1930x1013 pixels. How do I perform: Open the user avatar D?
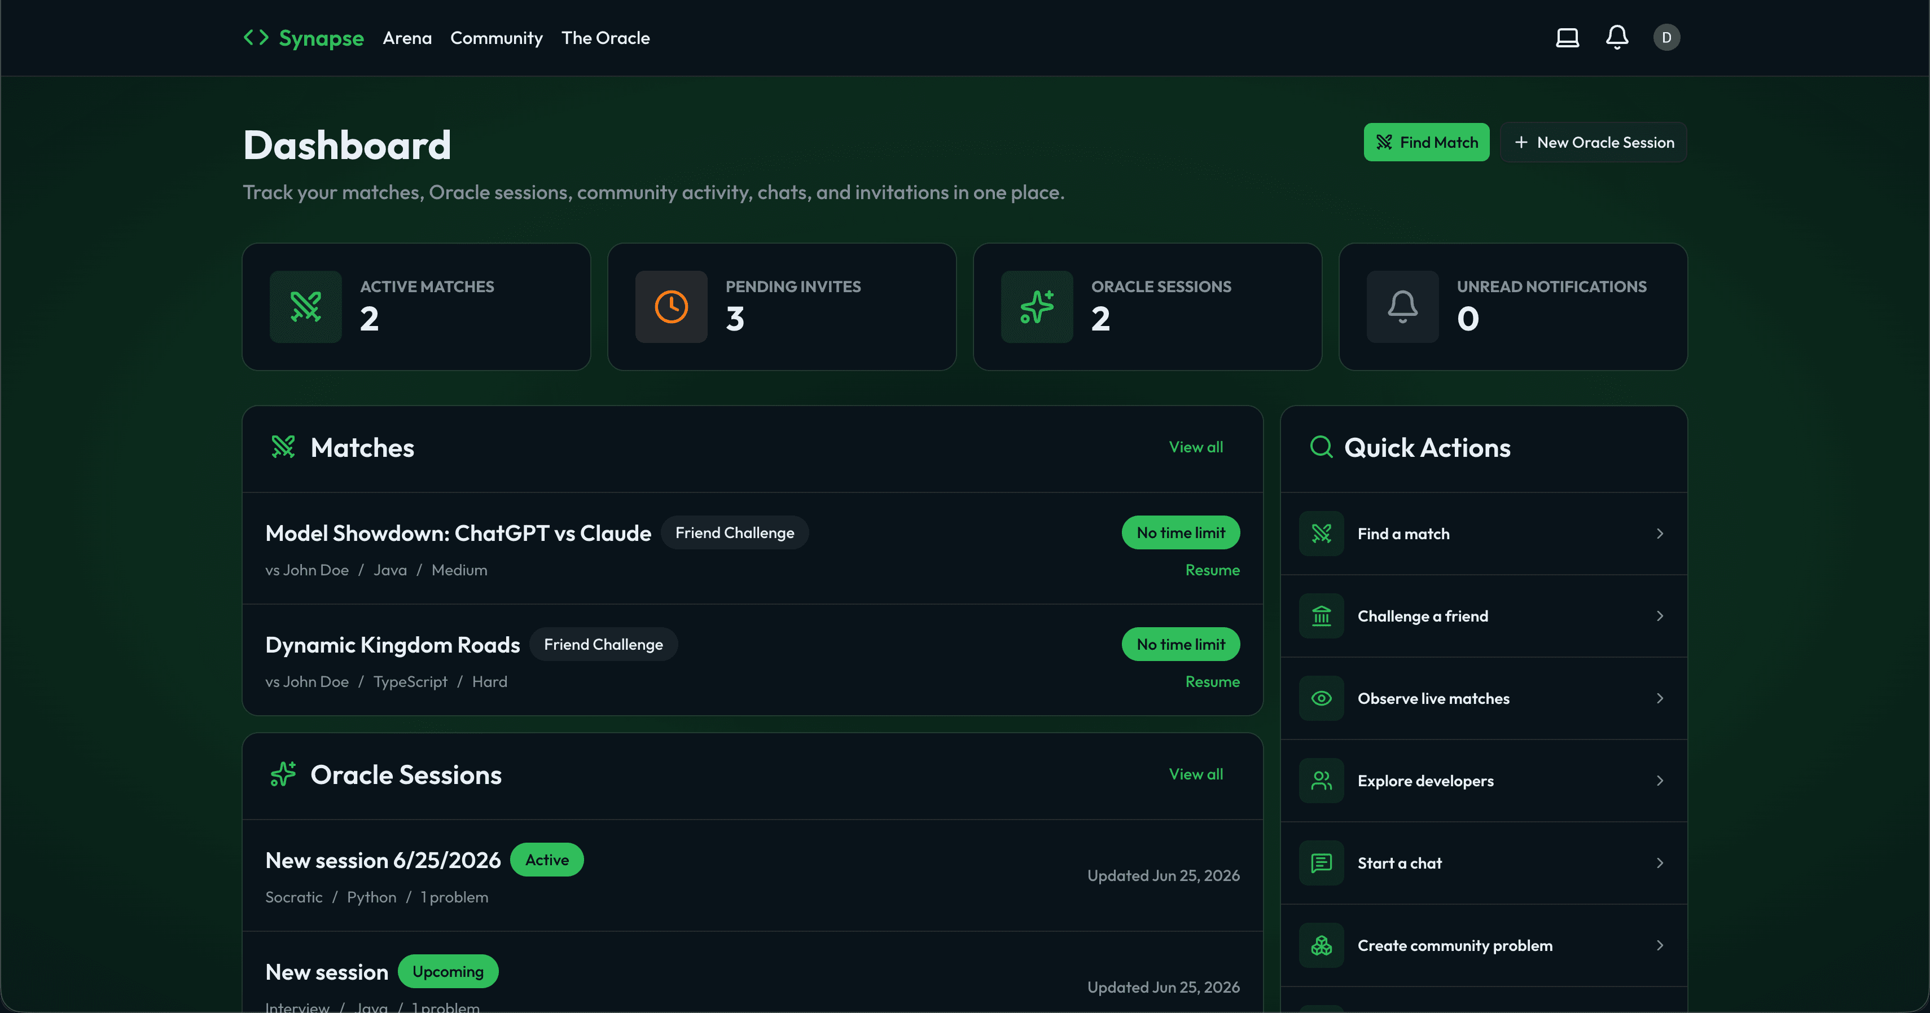pyautogui.click(x=1666, y=37)
